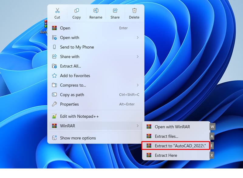Select Edit with Notepad++
The height and width of the screenshot is (178, 243).
79,116
